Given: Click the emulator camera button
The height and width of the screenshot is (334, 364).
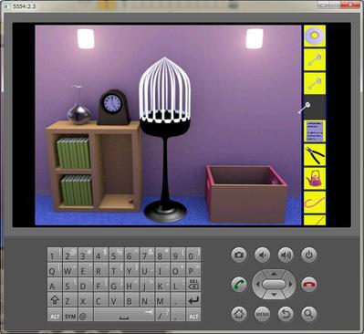Looking at the screenshot, I should (239, 255).
